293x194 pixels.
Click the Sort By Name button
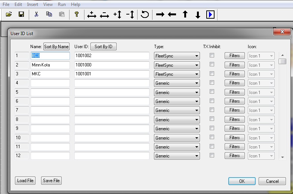(x=56, y=46)
